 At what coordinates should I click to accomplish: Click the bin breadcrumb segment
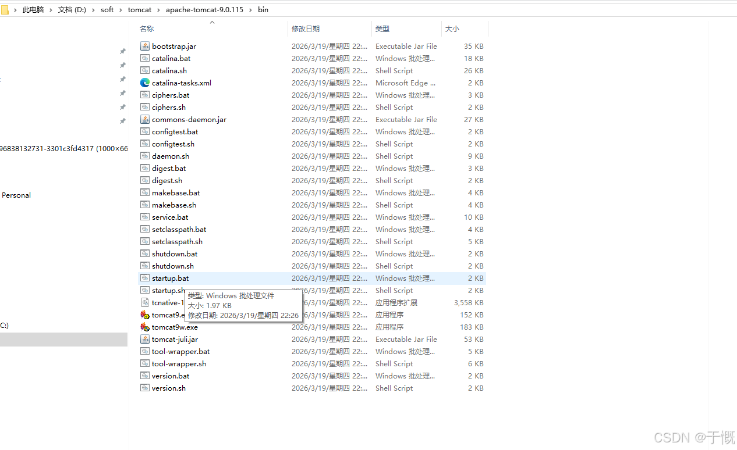263,10
